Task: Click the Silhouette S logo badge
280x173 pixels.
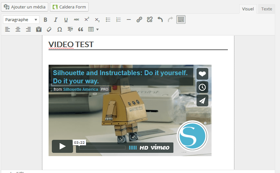Action: pyautogui.click(x=192, y=136)
